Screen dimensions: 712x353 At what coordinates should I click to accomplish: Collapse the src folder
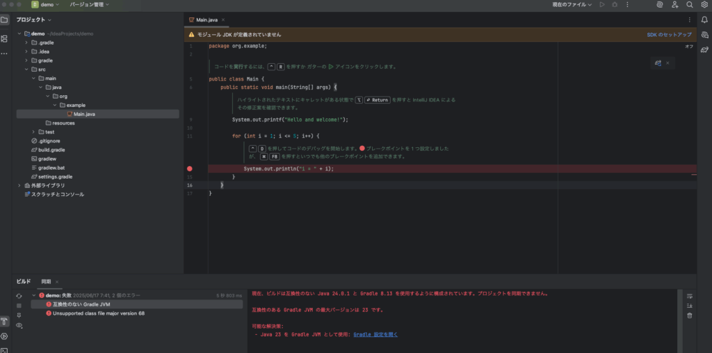click(27, 69)
